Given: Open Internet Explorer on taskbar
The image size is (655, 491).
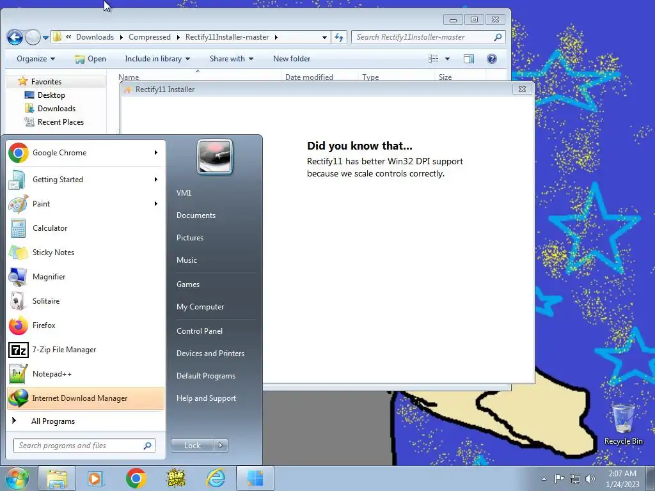Looking at the screenshot, I should click(x=216, y=478).
